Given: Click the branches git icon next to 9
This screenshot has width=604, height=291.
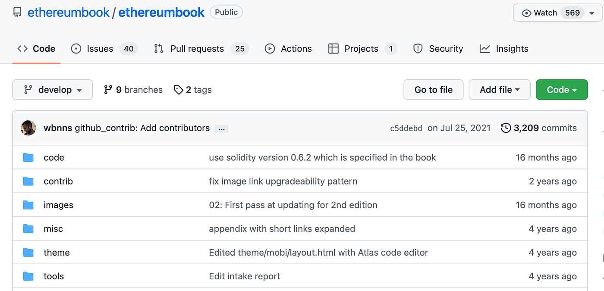Looking at the screenshot, I should (x=108, y=90).
